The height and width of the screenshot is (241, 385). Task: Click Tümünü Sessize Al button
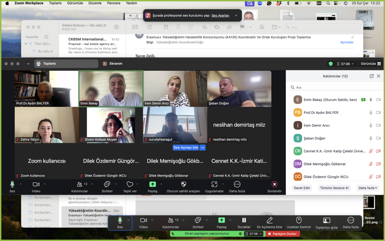334,188
